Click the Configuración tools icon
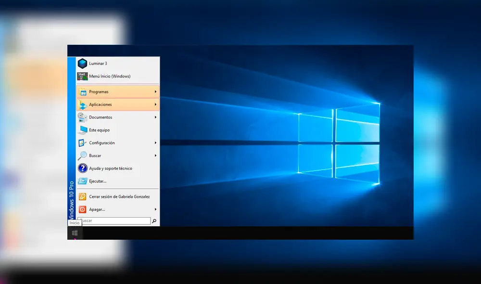Screen dimensions: 481x284 pyautogui.click(x=82, y=142)
